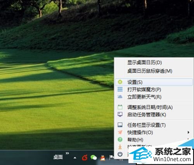
Task: Show hidden tray icons arrow
Action: (x=75, y=158)
